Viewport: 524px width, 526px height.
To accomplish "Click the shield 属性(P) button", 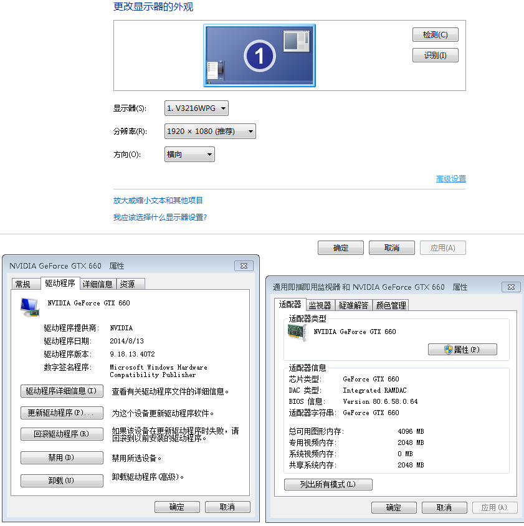I will [462, 350].
